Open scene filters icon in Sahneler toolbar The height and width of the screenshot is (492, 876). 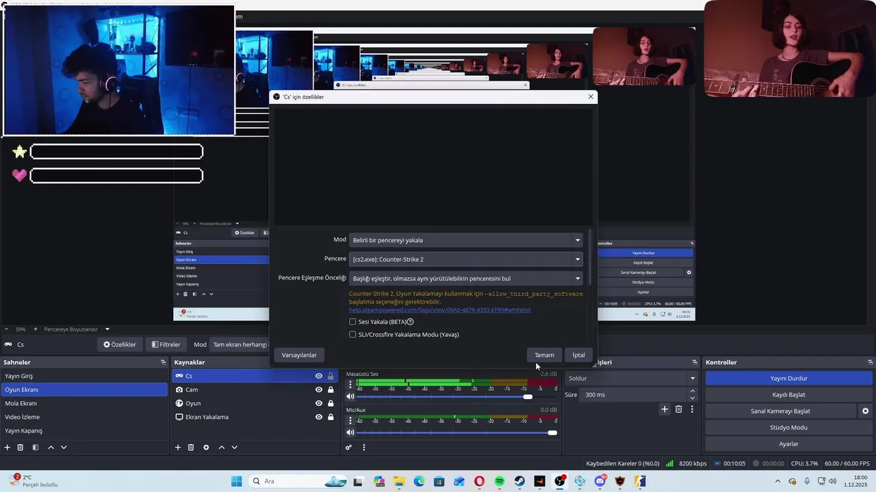[x=35, y=447]
